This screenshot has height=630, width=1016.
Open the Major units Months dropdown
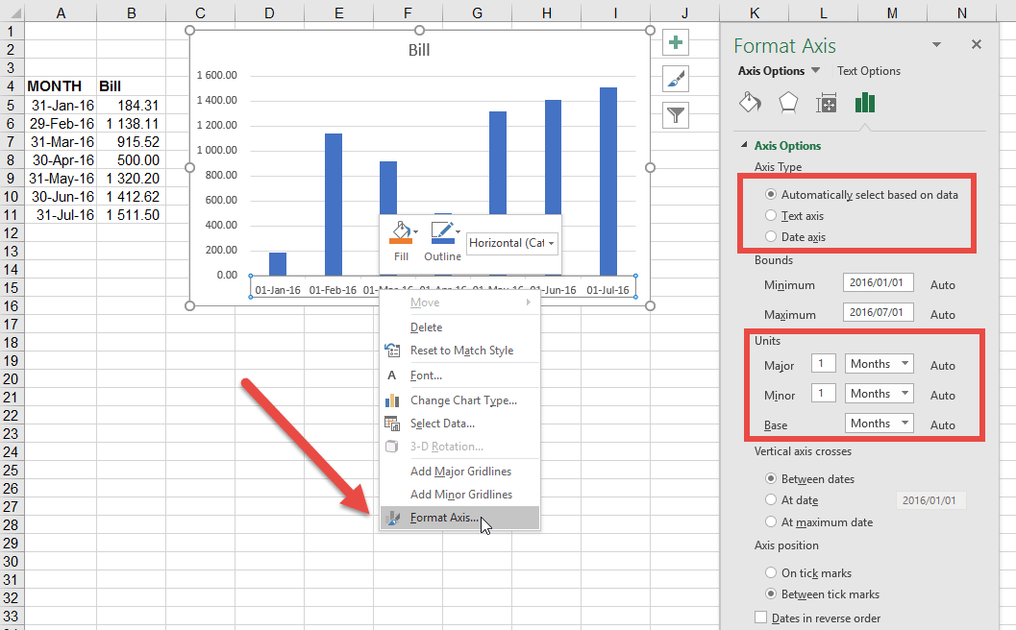[878, 363]
